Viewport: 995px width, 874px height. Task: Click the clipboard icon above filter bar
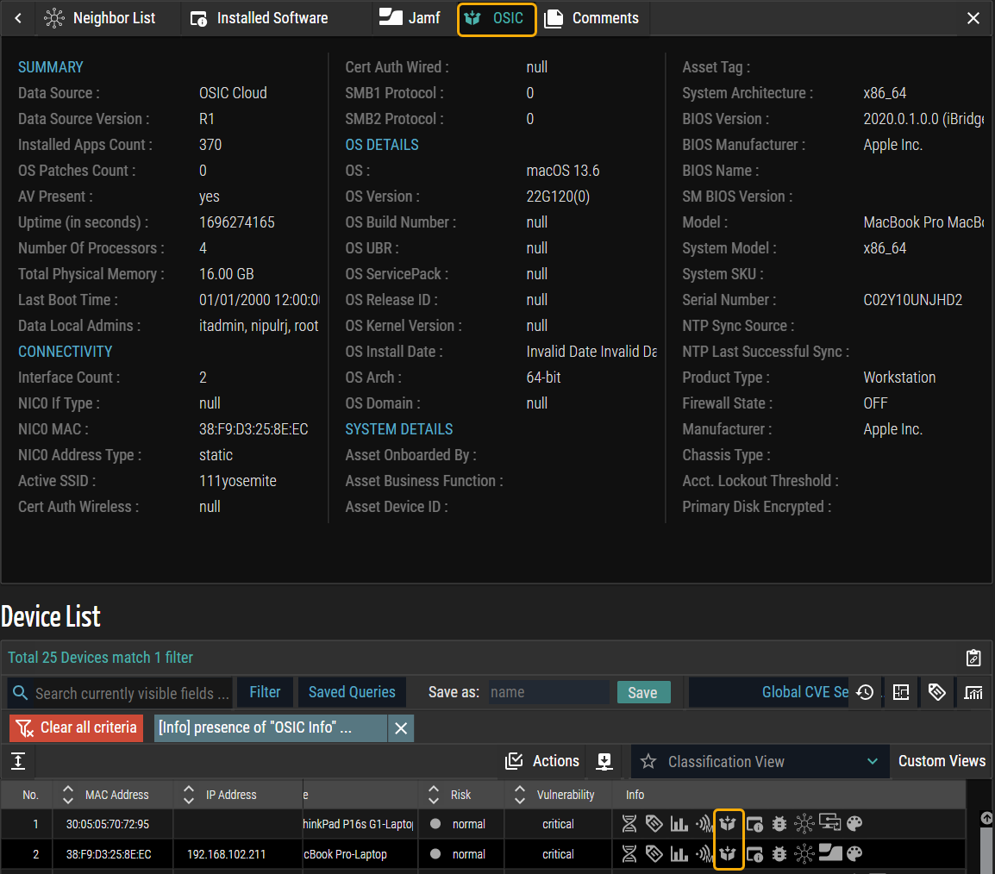[973, 658]
